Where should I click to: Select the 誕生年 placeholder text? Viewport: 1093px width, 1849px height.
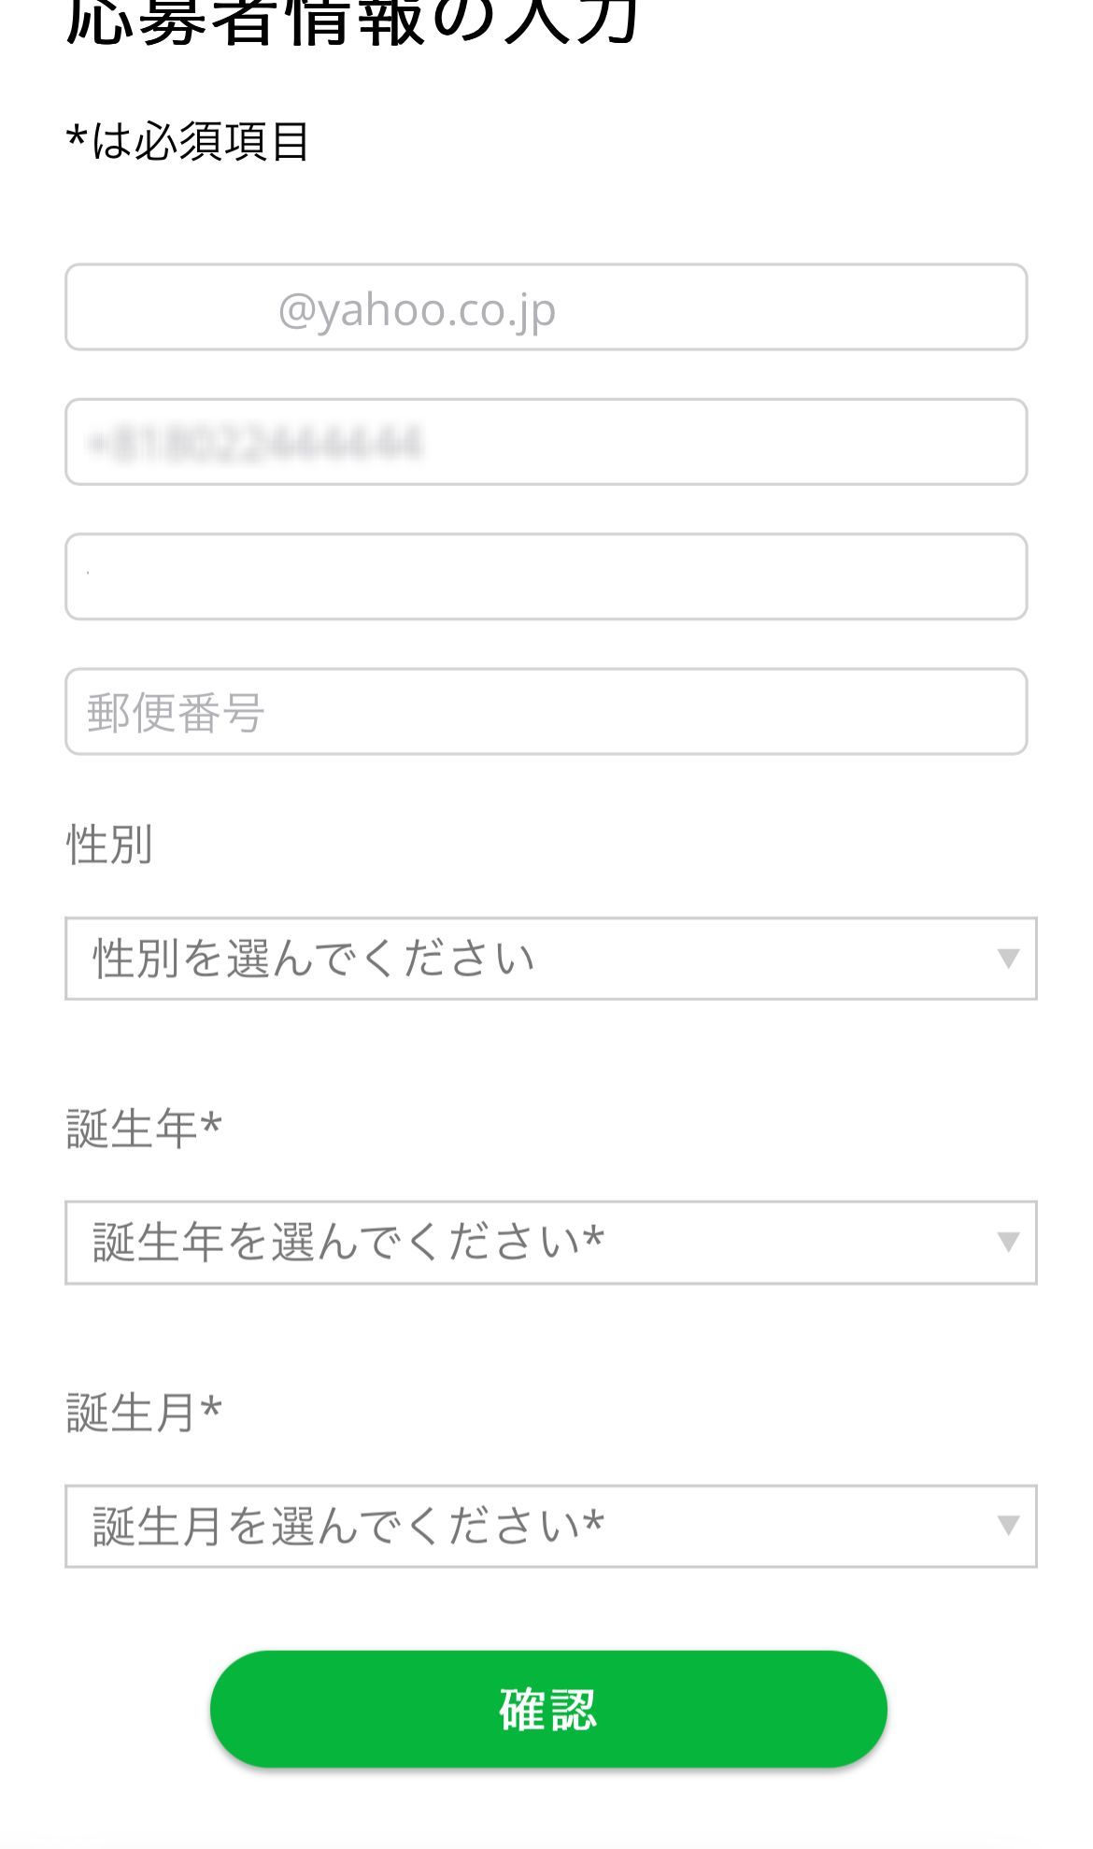click(348, 1243)
